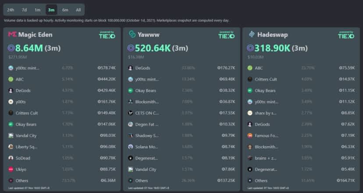Click the Solana Mo... avatar icon
This screenshot has height=193, width=363.
(131, 147)
